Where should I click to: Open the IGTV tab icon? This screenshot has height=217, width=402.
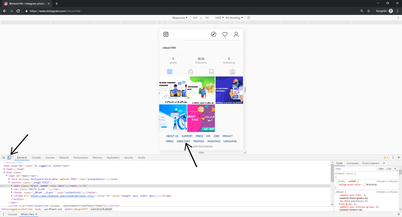coord(191,72)
